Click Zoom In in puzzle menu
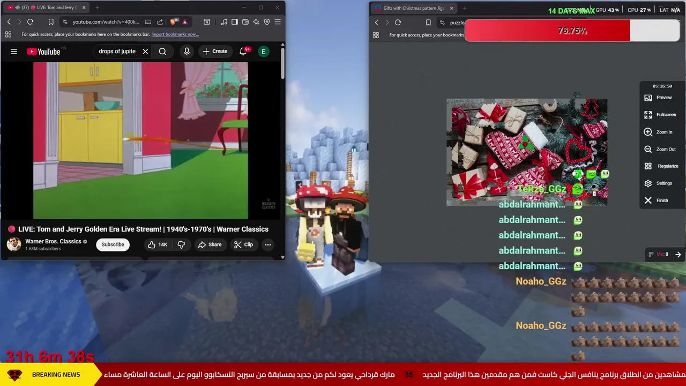Viewport: 686px width, 386px height. [658, 132]
